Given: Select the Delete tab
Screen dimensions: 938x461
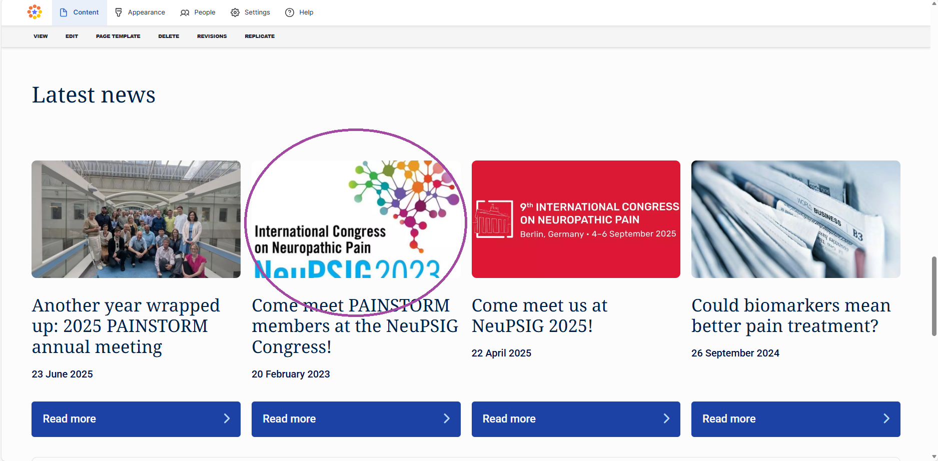Looking at the screenshot, I should point(169,36).
